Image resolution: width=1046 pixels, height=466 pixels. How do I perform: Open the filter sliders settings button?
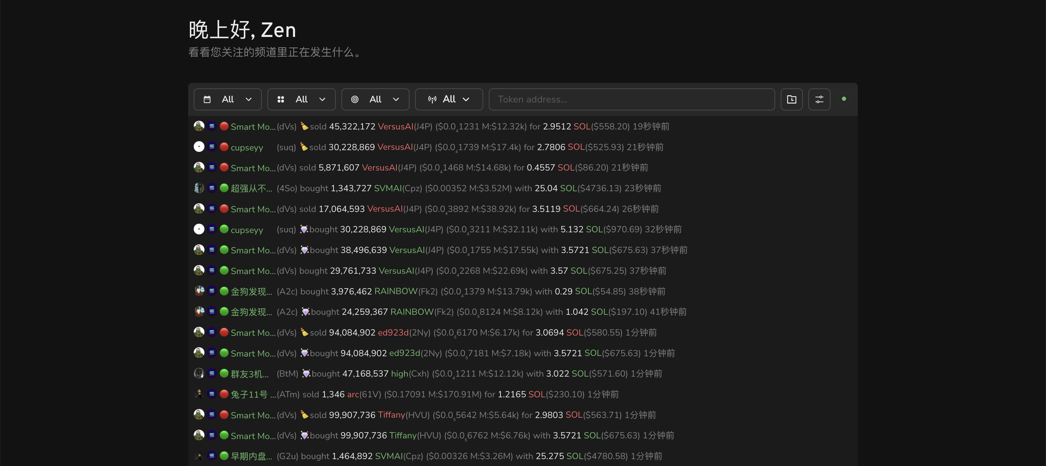819,99
